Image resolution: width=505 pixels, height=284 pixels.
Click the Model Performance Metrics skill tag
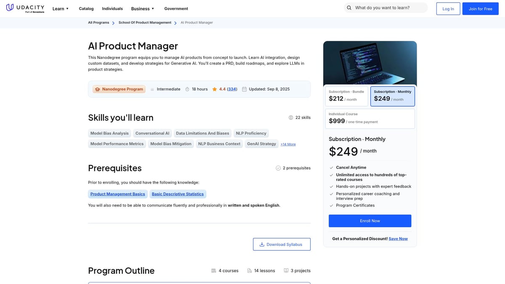(x=117, y=144)
